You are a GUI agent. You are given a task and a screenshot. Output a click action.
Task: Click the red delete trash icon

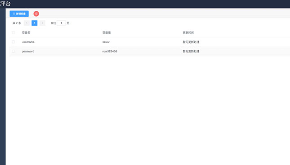36,13
